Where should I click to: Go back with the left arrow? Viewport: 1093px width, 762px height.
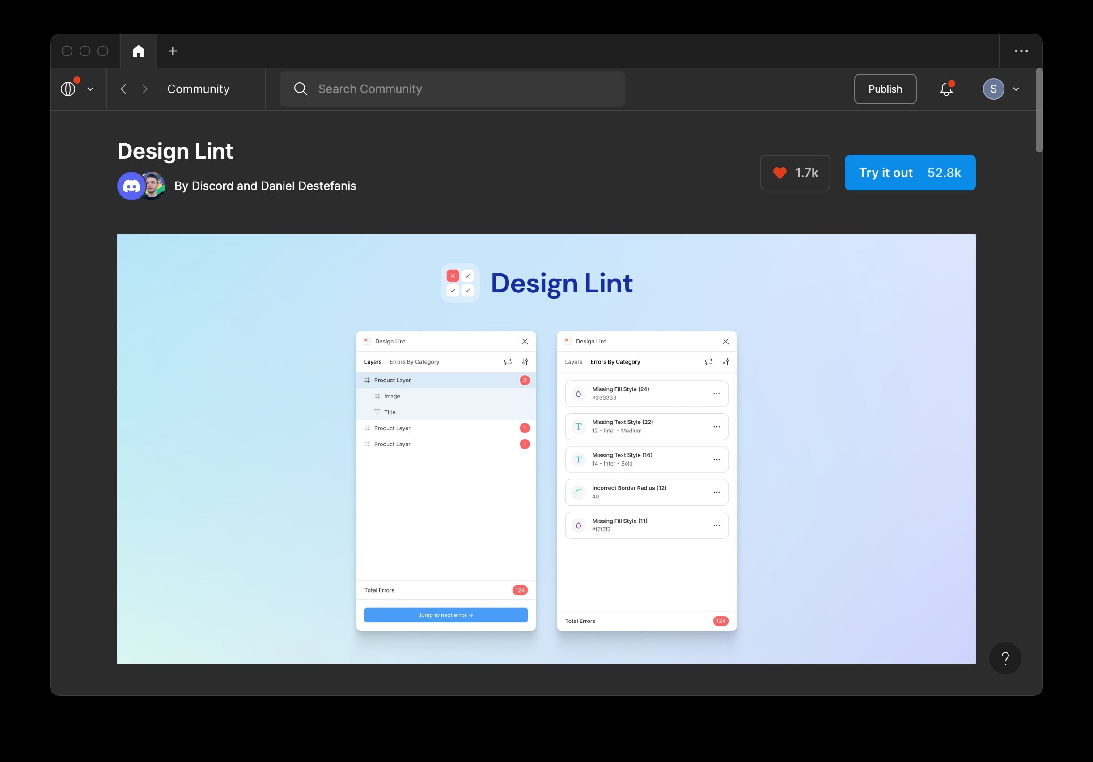123,89
